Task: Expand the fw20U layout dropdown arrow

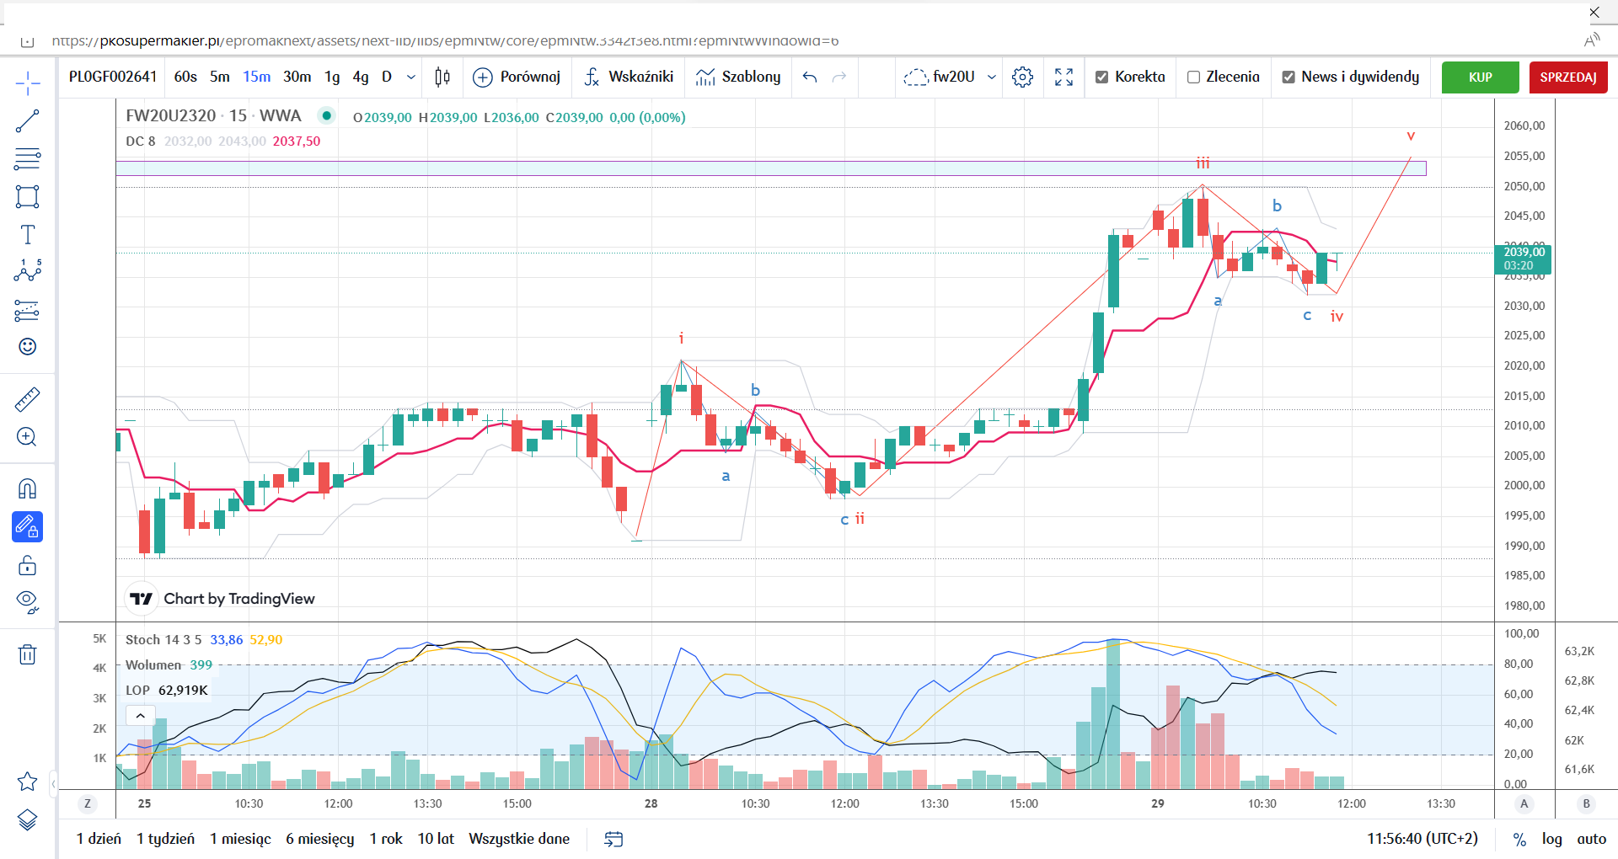Action: [992, 77]
